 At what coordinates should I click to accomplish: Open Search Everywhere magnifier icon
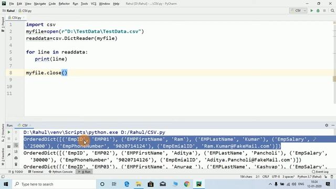click(332, 10)
